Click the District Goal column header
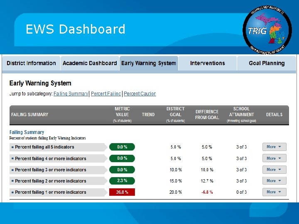 tap(175, 114)
